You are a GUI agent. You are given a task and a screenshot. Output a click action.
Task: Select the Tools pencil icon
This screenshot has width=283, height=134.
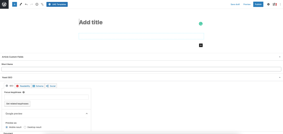[21, 4]
